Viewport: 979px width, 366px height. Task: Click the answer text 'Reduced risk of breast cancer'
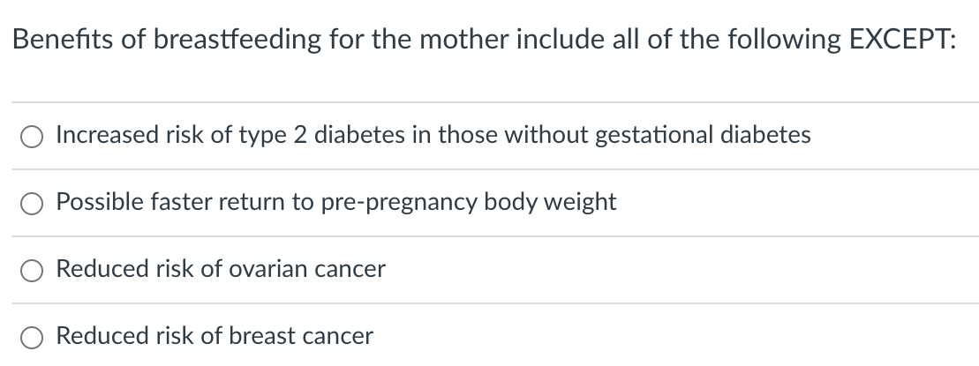coord(215,335)
